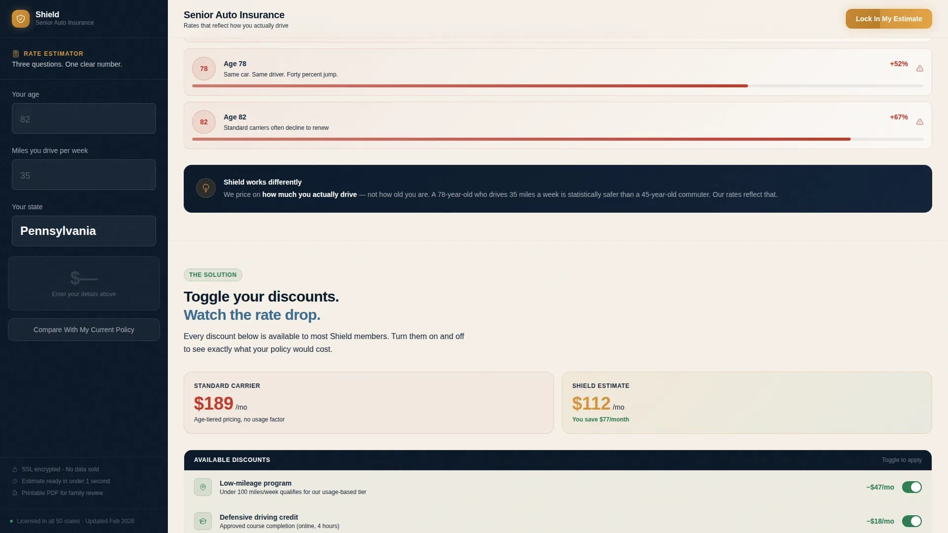Click the warning triangle on Age 78 row
This screenshot has height=533, width=948.
point(920,69)
